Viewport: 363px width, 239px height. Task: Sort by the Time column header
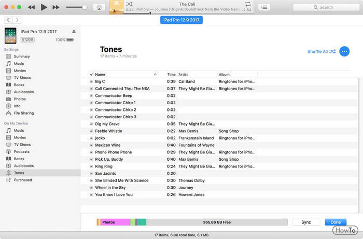click(171, 75)
